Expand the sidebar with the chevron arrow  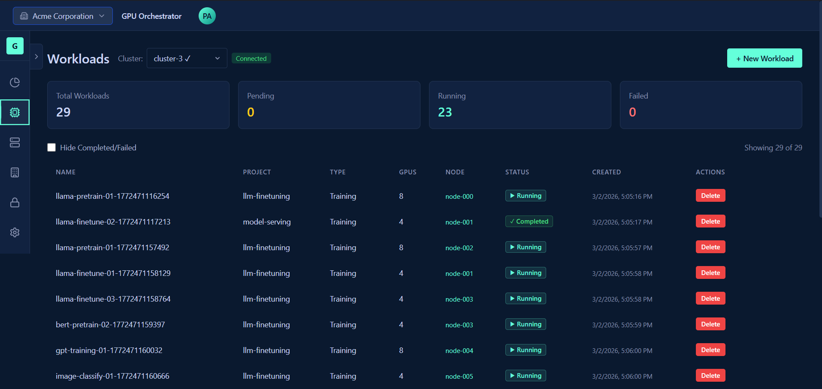click(36, 57)
